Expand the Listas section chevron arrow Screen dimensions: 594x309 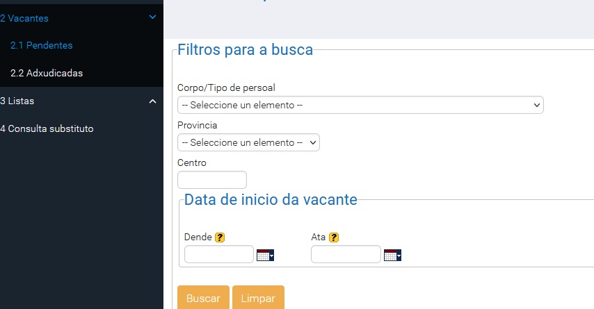coord(152,101)
